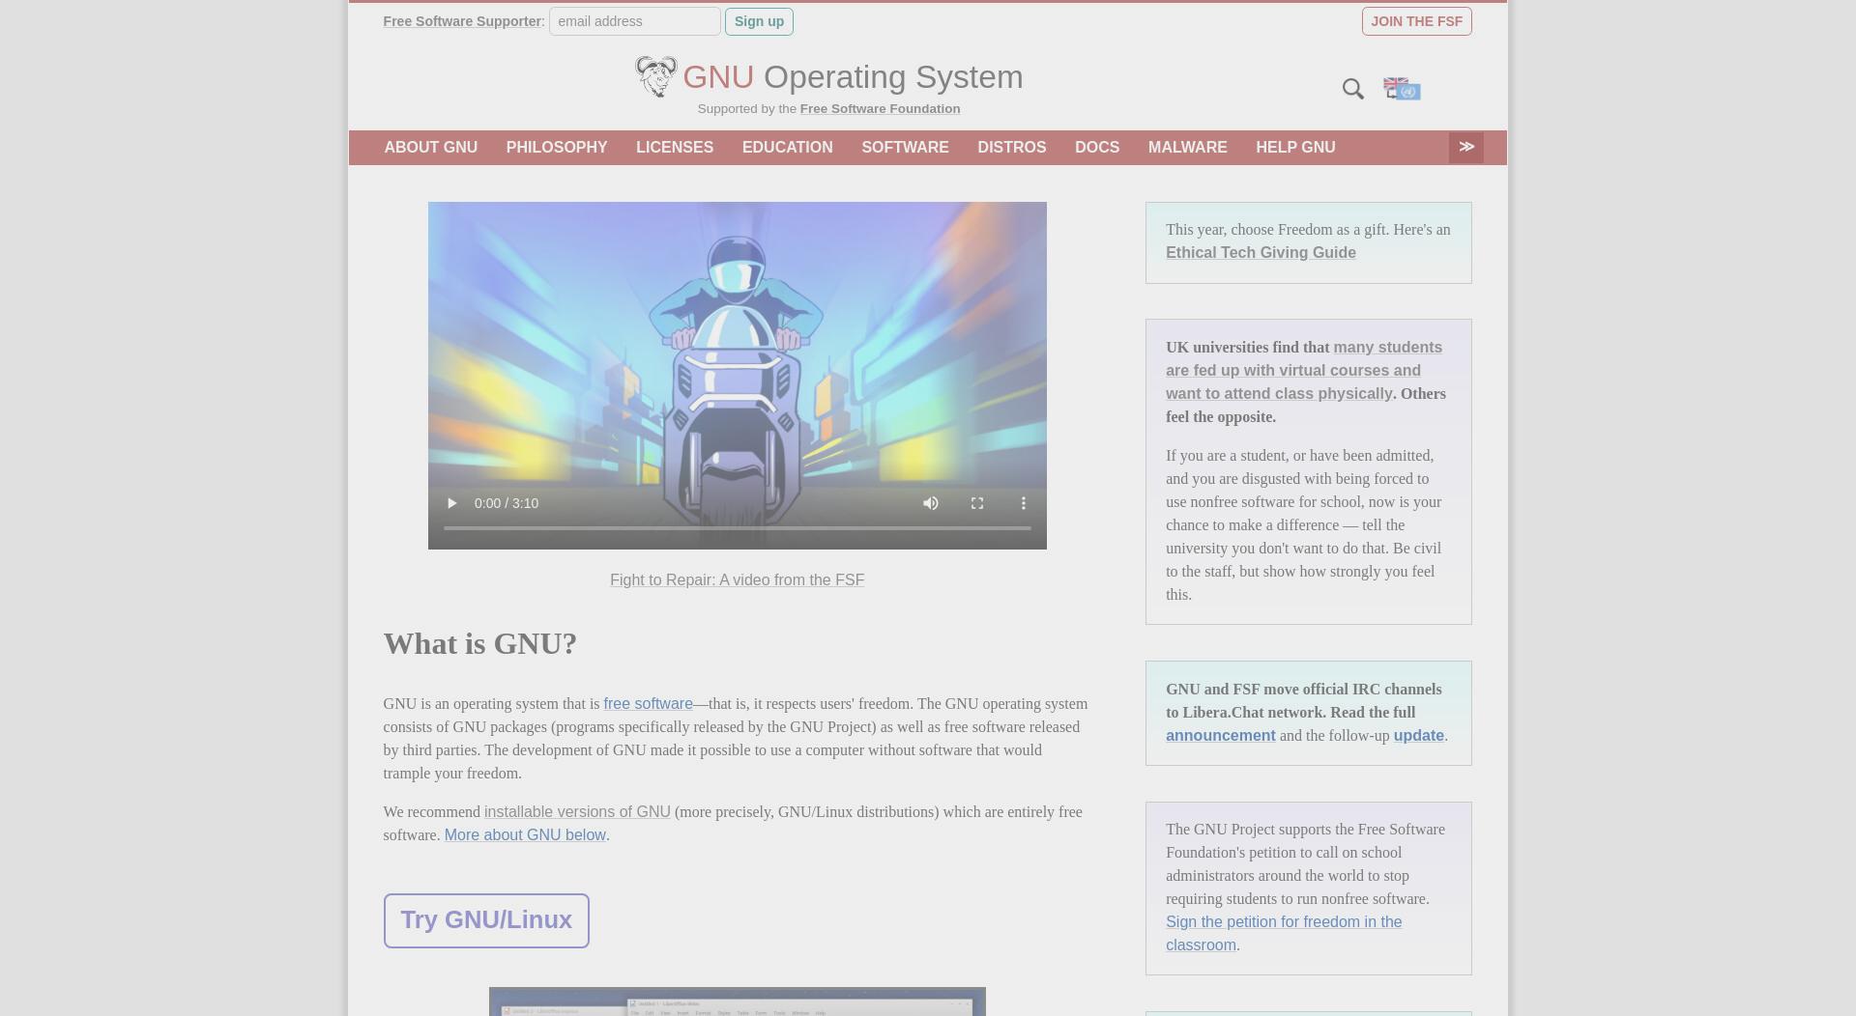Viewport: 1856px width, 1016px height.
Task: Open the ABOUT GNU menu
Action: tap(431, 148)
